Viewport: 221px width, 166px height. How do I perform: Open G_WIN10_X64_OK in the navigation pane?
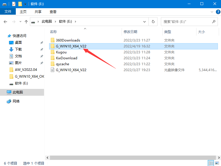click(29, 77)
